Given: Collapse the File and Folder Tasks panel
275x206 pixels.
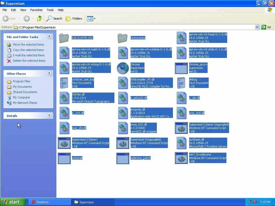Looking at the screenshot, I should pyautogui.click(x=49, y=36).
